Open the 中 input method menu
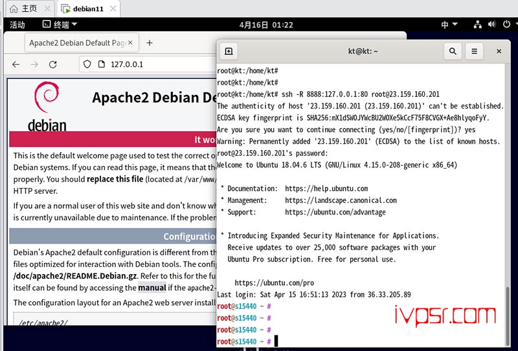The height and width of the screenshot is (351, 518). 449,25
